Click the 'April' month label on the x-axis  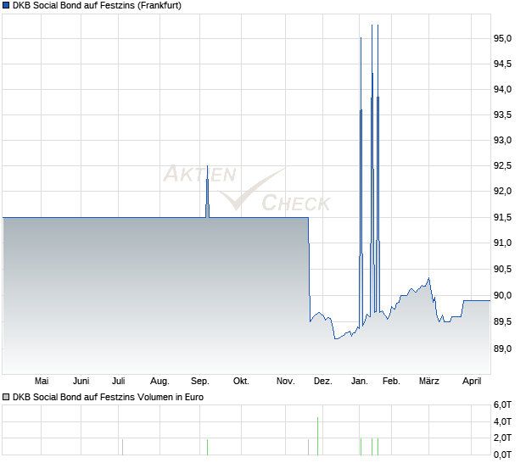(x=472, y=381)
